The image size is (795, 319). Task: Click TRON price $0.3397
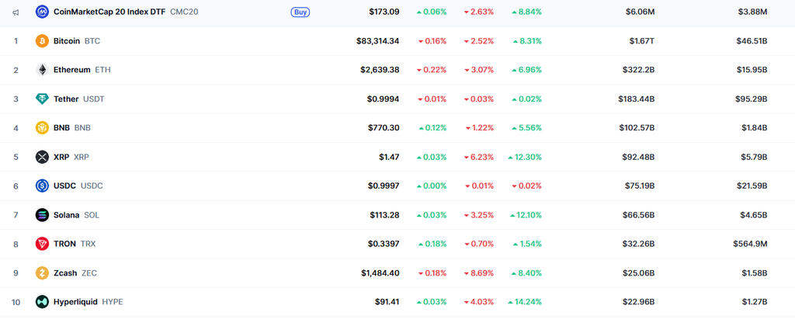(384, 244)
